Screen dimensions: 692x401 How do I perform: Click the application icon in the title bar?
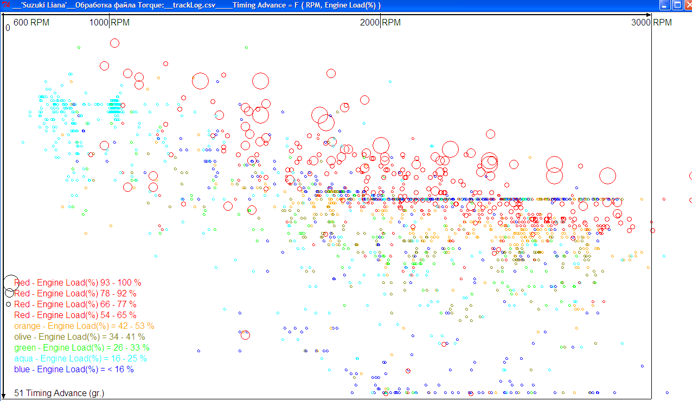coord(7,5)
